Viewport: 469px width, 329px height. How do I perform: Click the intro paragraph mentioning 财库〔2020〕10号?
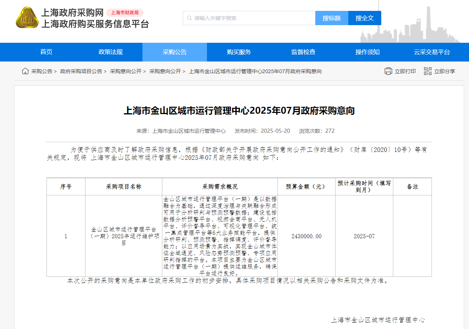(x=237, y=154)
